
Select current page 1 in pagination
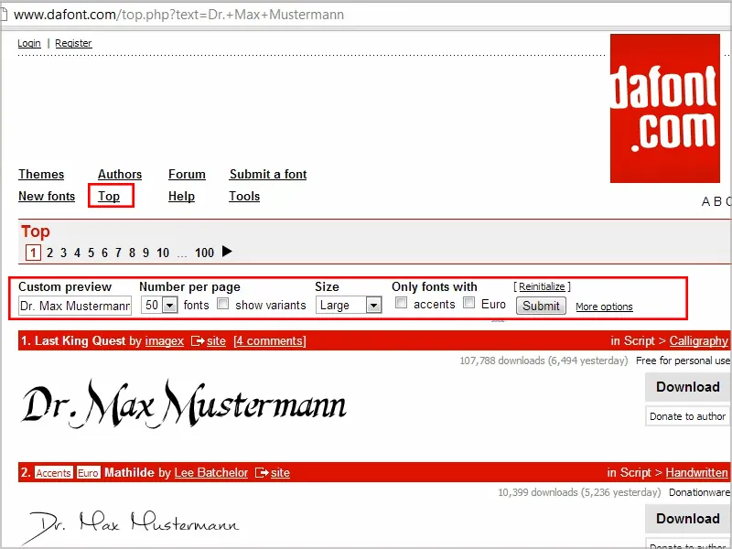[x=33, y=253]
